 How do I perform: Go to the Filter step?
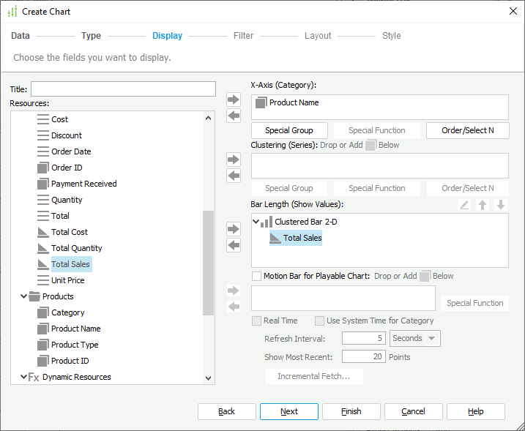click(x=243, y=36)
